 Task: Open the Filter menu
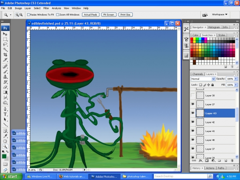pos(46,8)
